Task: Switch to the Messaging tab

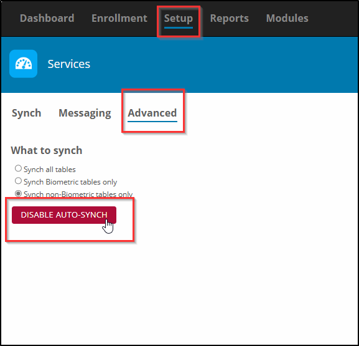Action: [x=85, y=113]
